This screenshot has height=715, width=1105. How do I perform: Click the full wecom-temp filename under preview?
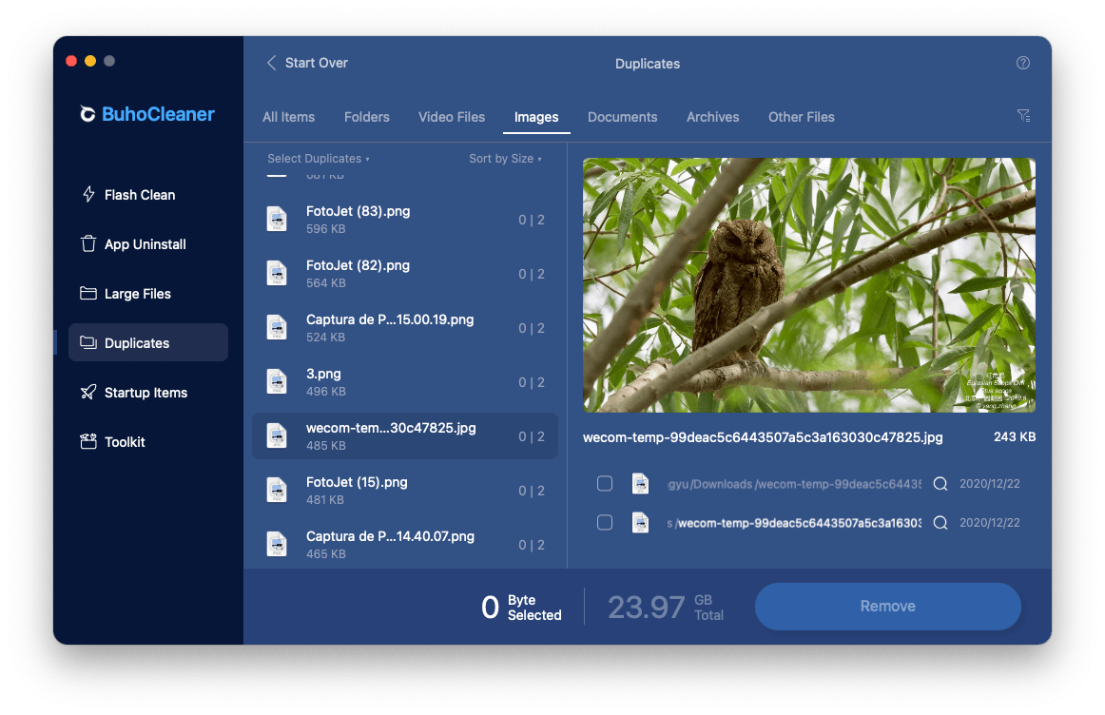click(763, 437)
